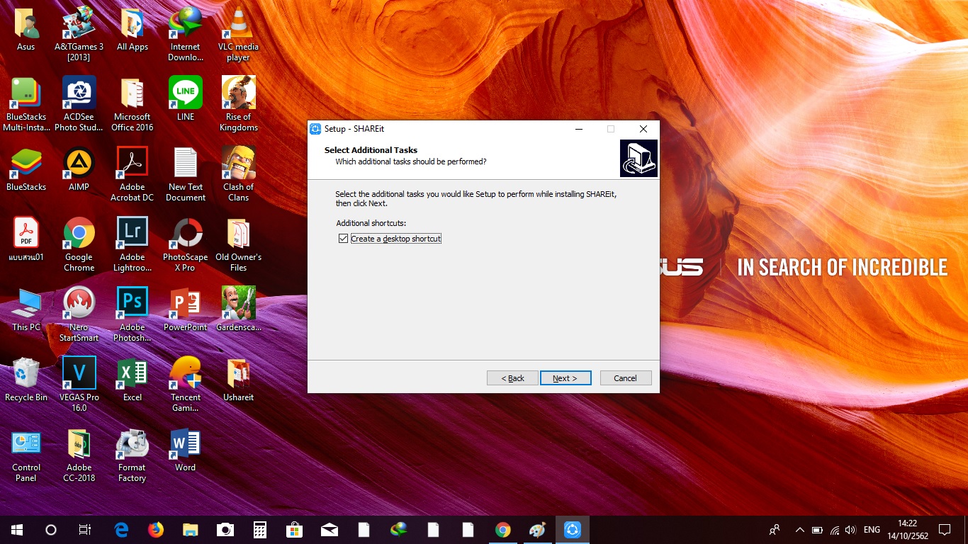Click SHAREit setup taskbar button
The height and width of the screenshot is (544, 968).
(x=573, y=530)
